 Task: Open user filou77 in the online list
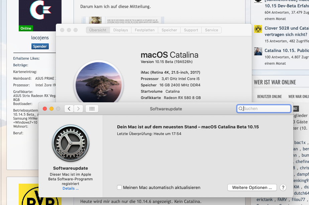click(x=298, y=200)
